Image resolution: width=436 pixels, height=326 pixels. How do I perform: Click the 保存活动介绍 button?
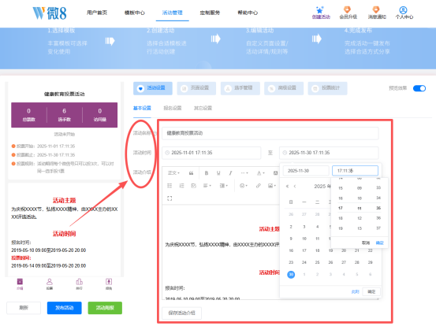[182, 313]
